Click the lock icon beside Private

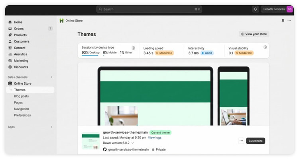tap(153, 149)
